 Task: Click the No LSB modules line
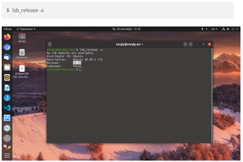[x=70, y=53]
